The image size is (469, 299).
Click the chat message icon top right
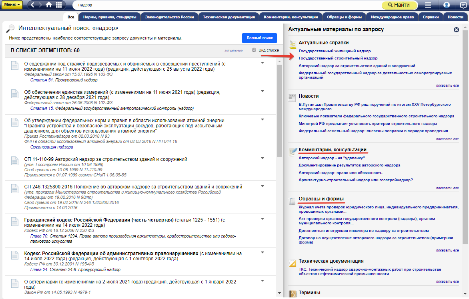(x=463, y=5)
